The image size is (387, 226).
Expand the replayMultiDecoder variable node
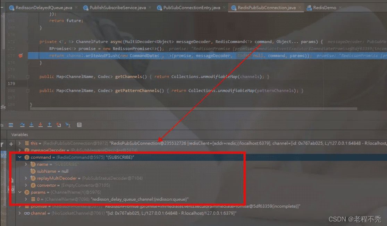point(26,178)
